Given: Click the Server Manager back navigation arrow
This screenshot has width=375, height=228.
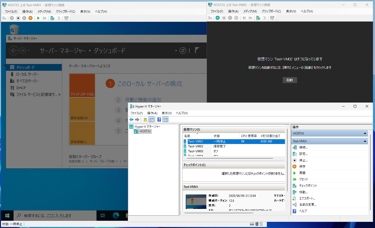Looking at the screenshot, I should [14, 51].
